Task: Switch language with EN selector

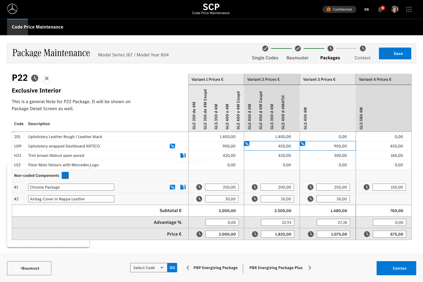Action: coord(367,9)
